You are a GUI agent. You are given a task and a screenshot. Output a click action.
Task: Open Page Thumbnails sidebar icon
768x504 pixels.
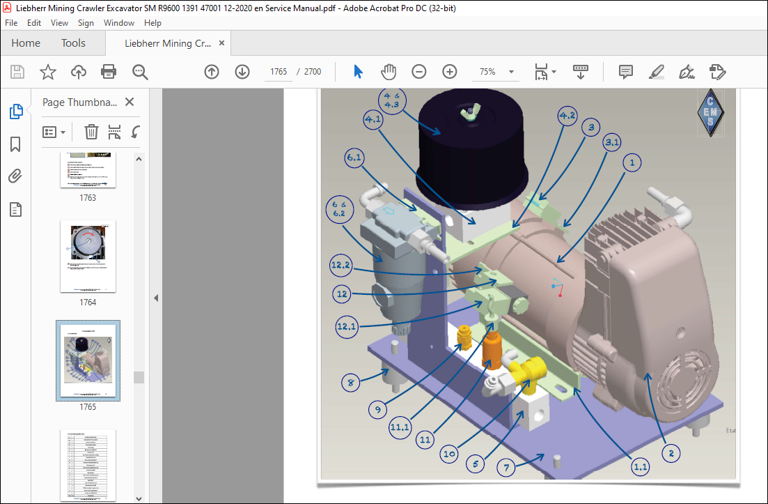pos(16,112)
